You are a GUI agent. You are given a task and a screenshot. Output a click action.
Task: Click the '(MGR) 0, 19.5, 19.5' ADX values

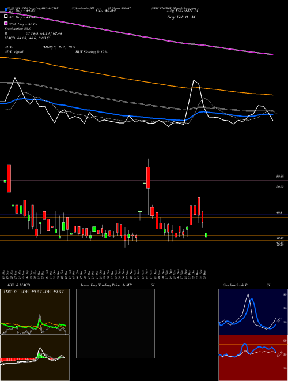[x=58, y=47]
